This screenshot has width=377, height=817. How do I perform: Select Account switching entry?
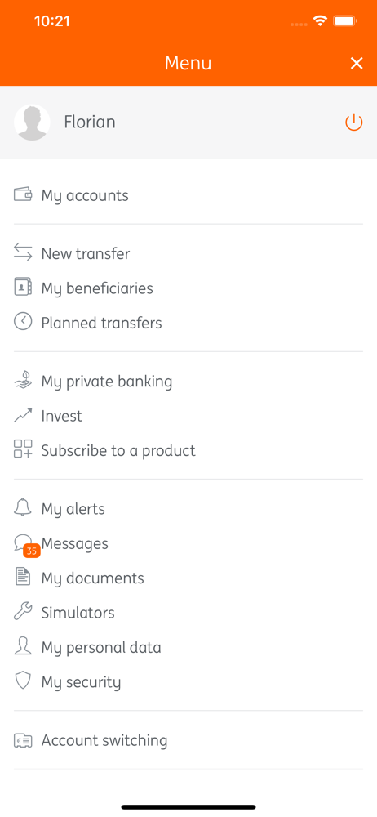188,740
